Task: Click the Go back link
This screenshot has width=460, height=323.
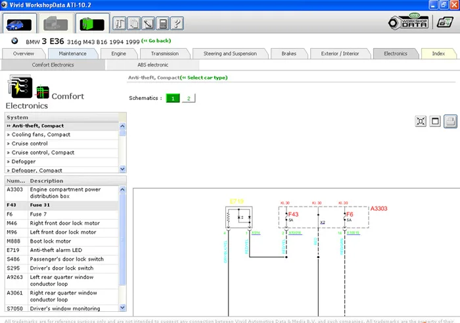Action: [157, 41]
